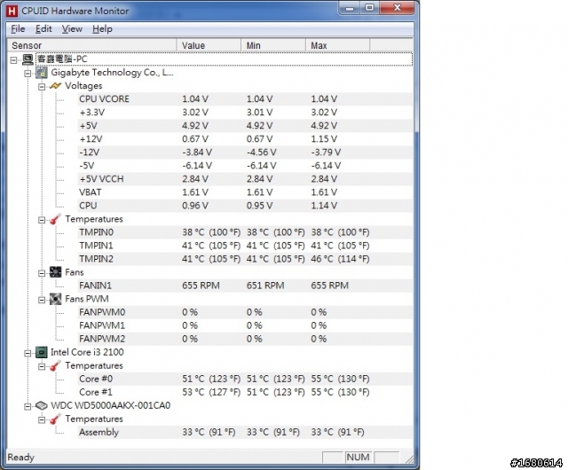Collapse the WDC WD5000AAKX node

28,406
